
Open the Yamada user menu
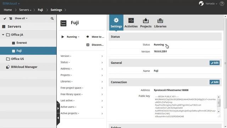211,4
